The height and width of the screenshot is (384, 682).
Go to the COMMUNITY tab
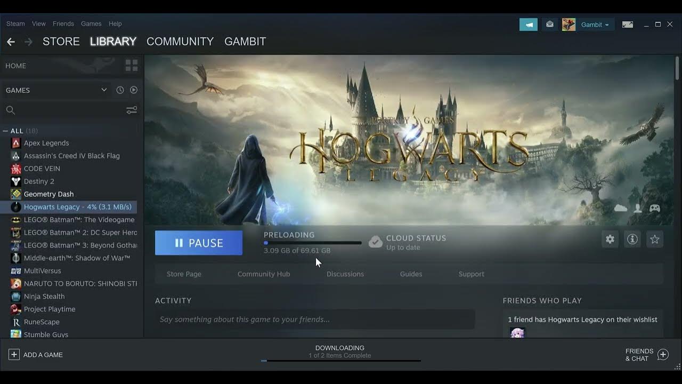pyautogui.click(x=180, y=42)
